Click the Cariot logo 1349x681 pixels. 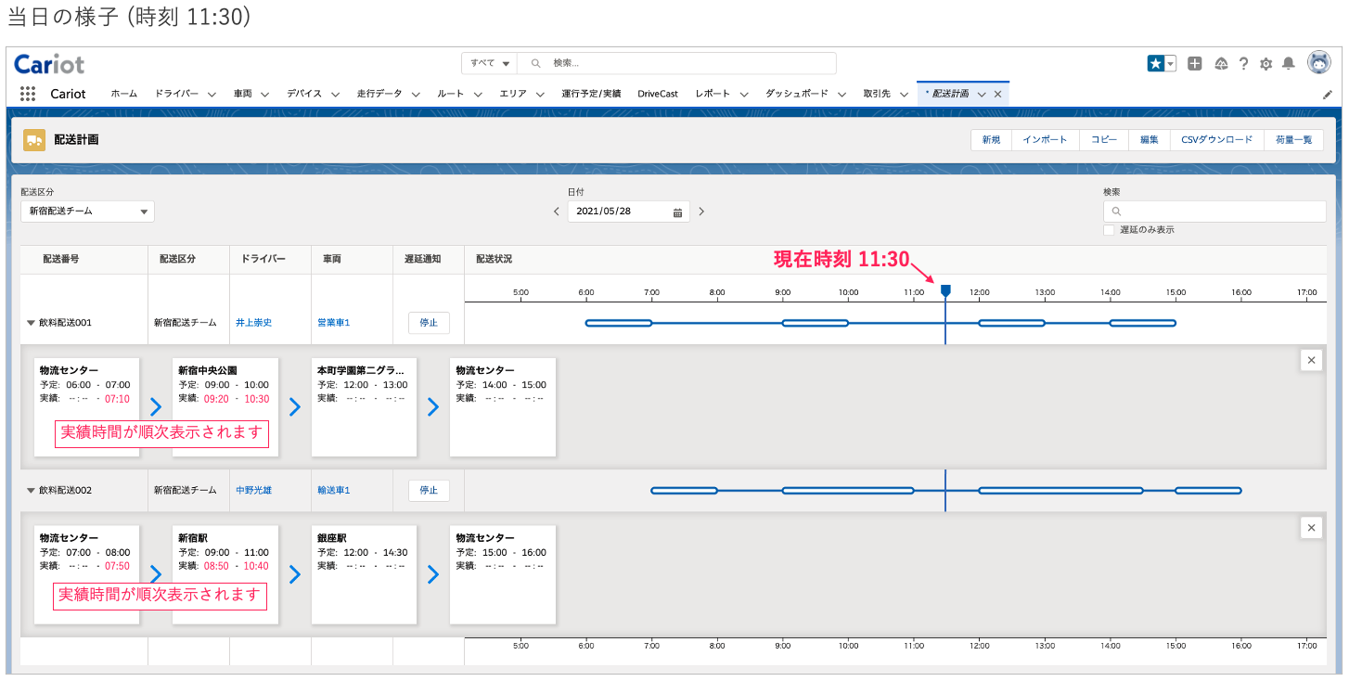(49, 64)
